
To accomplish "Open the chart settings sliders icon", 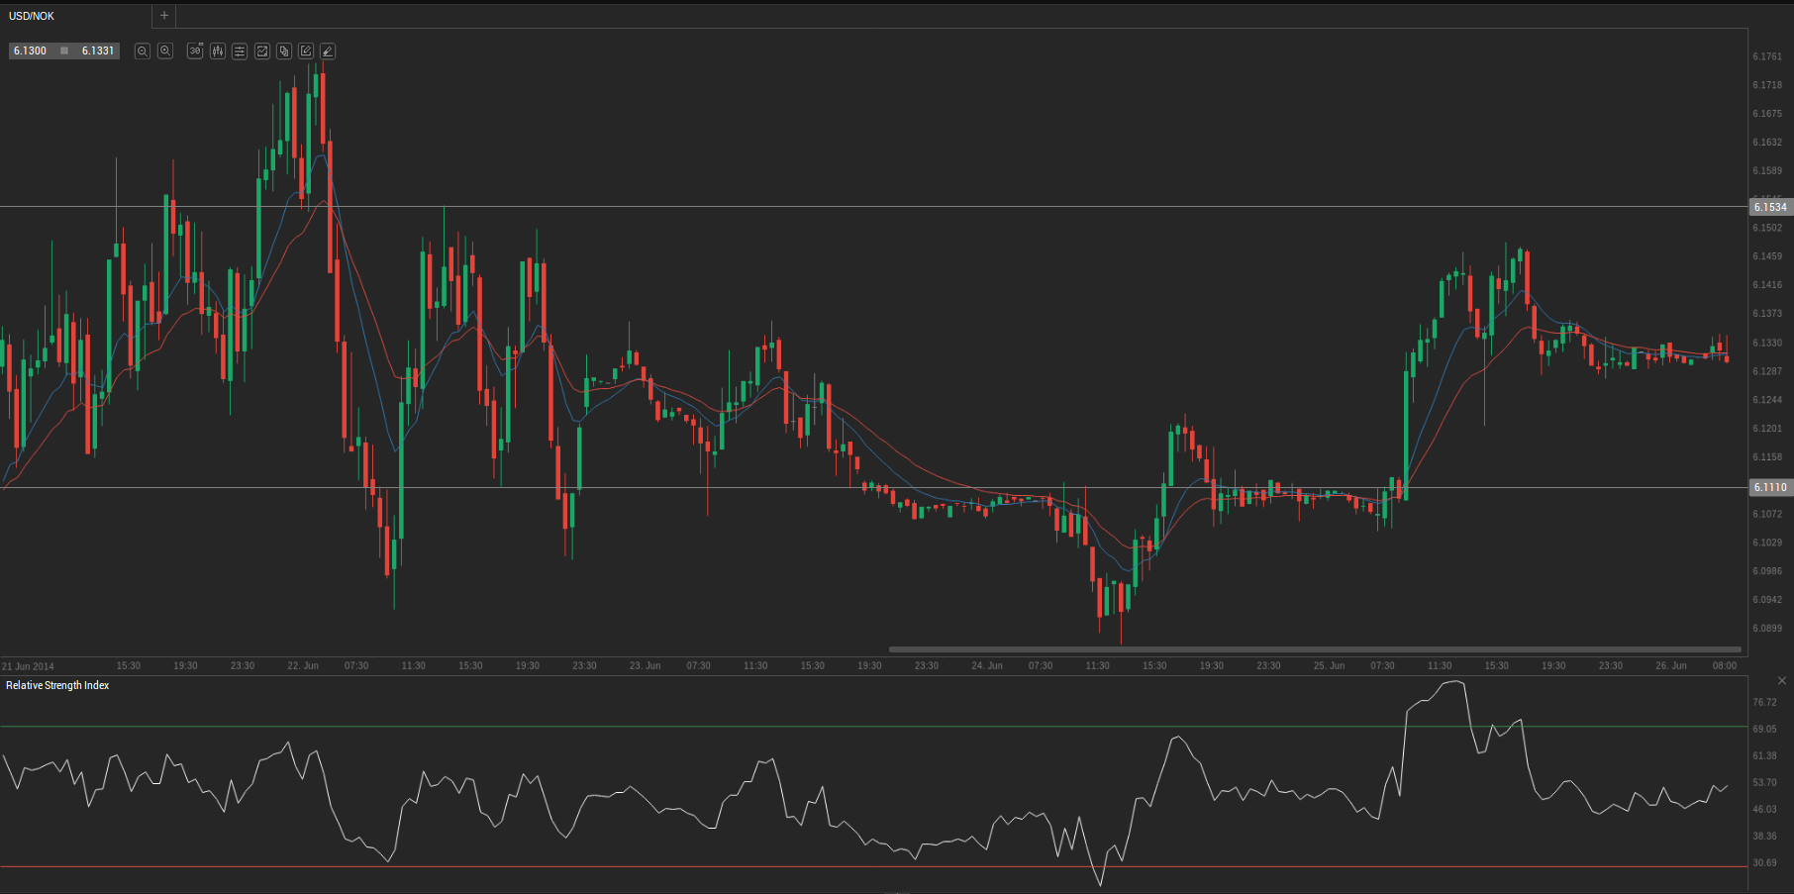I will (x=240, y=51).
